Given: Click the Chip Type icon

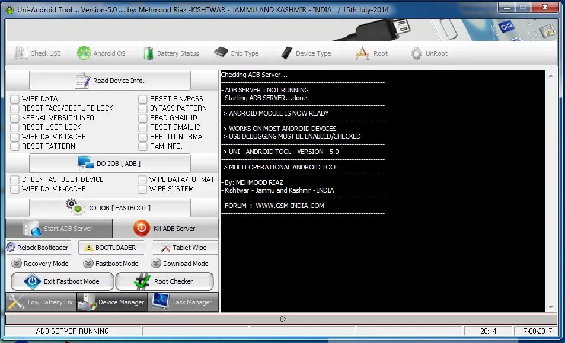Looking at the screenshot, I should (x=221, y=53).
